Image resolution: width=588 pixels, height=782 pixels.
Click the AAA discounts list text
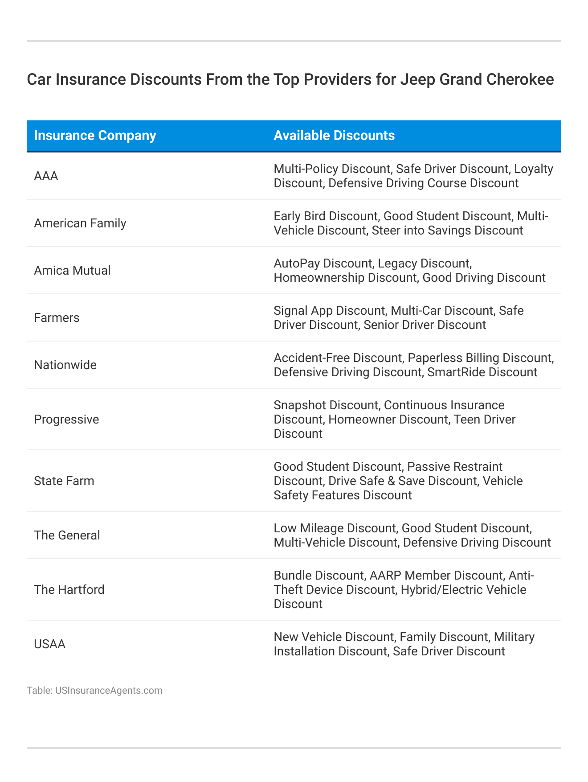point(413,176)
